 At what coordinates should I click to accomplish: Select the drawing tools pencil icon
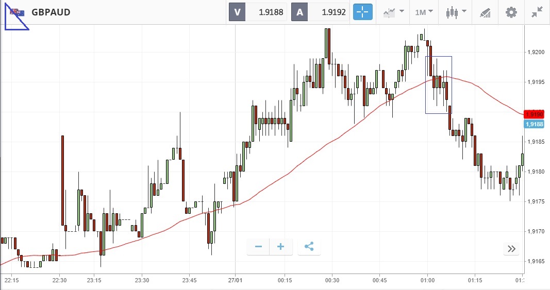tap(485, 12)
